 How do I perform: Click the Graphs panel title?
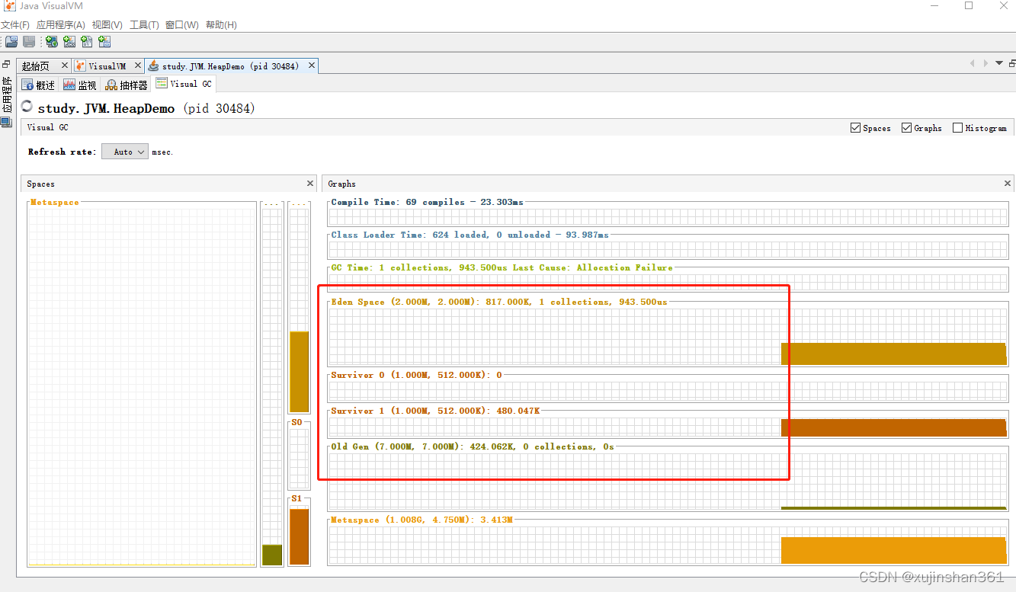(341, 184)
